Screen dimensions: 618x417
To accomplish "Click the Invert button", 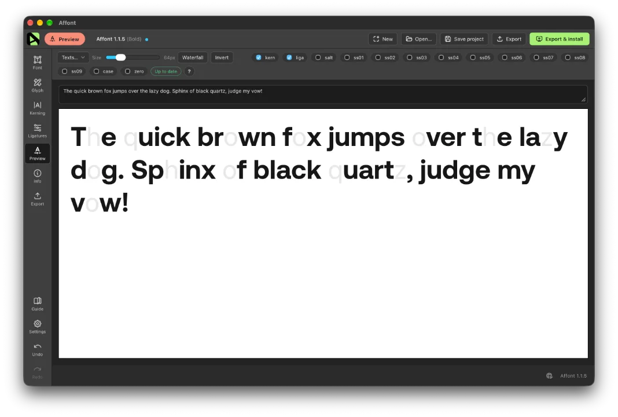I will [222, 57].
